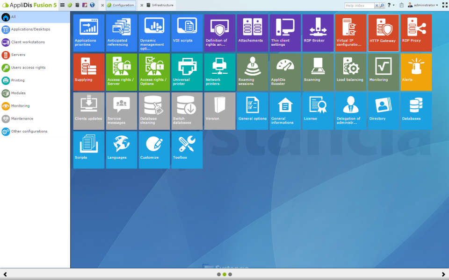
Task: Open the administrator user dropdown
Action: point(423,5)
